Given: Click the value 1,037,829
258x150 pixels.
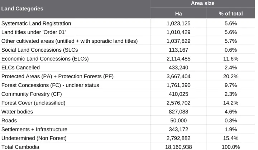Looking at the screenshot, I should point(178,41).
